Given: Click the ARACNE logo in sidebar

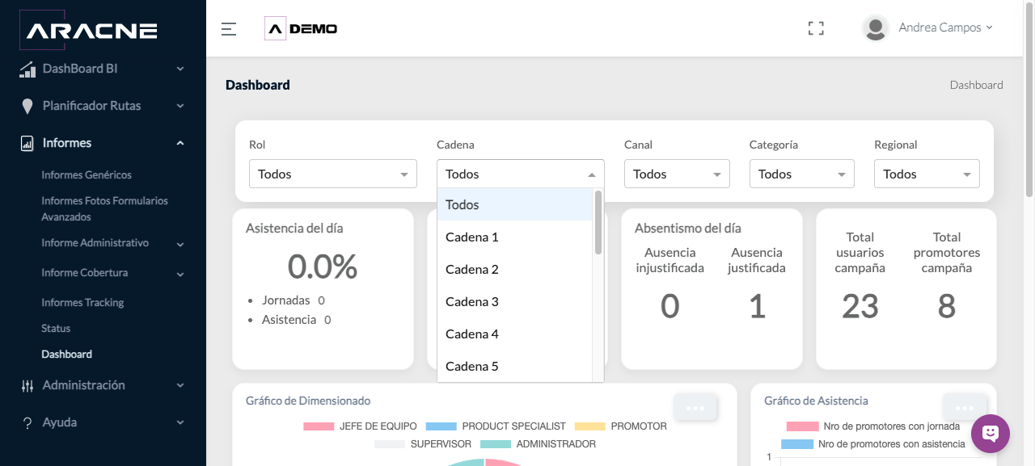Looking at the screenshot, I should pyautogui.click(x=88, y=31).
